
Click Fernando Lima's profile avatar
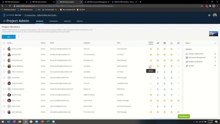[x=9, y=60]
